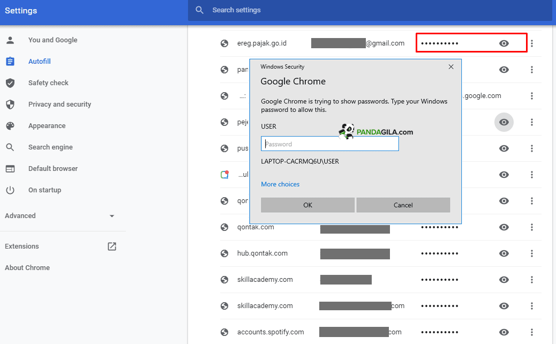Viewport: 556px width, 344px height.
Task: Open more actions menu in the second password row
Action: (531, 70)
